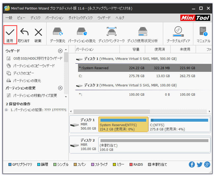Click ディスク 1 MBR 500.00 GB label
215x176 pixels.
point(88,124)
